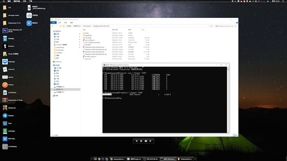Click the window icon in the floating control bar
This screenshot has height=161, width=287.
point(146,141)
